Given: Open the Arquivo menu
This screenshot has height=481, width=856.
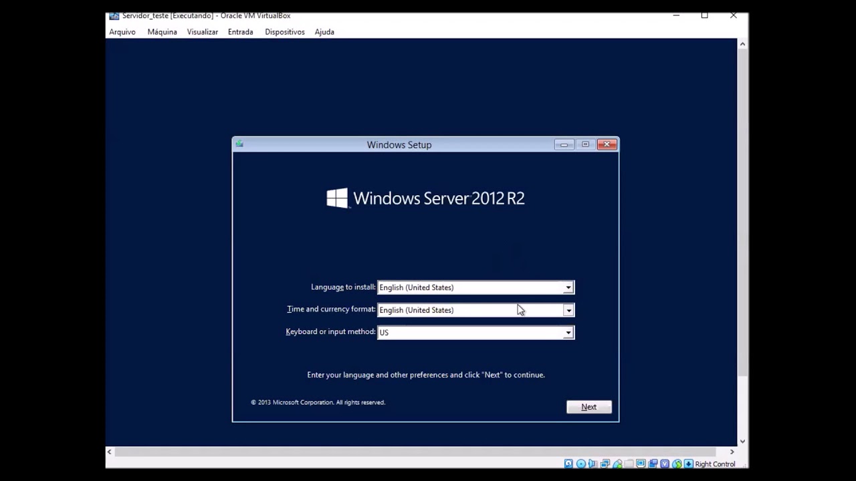Looking at the screenshot, I should [122, 31].
